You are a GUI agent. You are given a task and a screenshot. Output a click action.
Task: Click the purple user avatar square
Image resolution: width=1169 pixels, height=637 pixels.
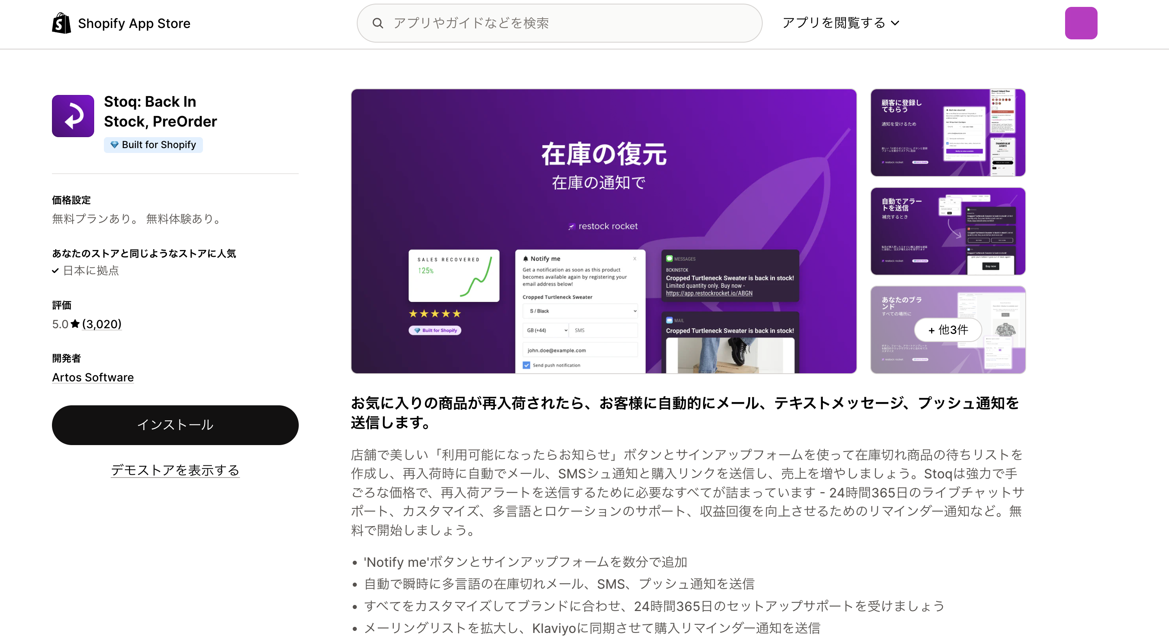tap(1081, 23)
